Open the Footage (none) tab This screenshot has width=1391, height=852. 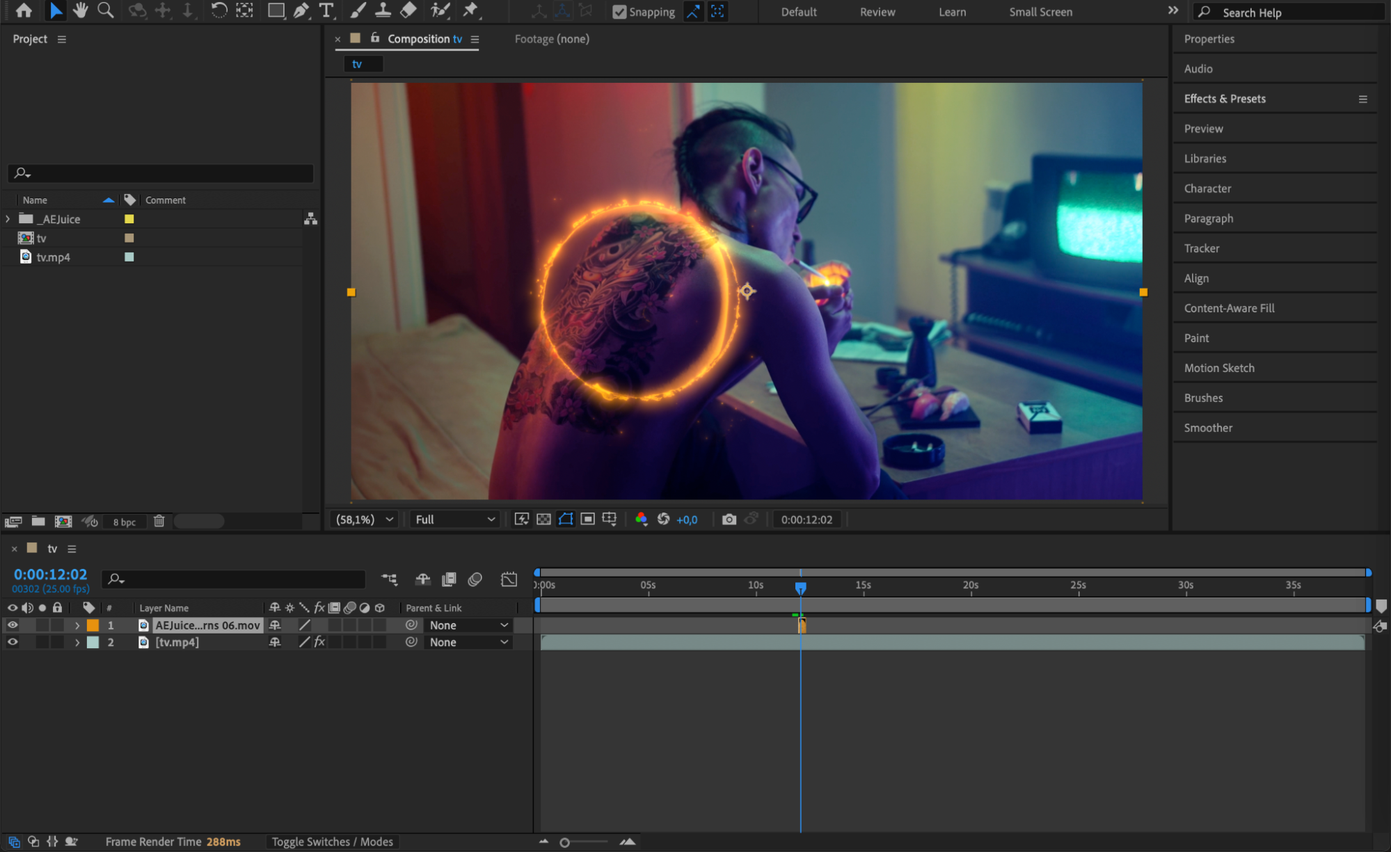(x=551, y=39)
